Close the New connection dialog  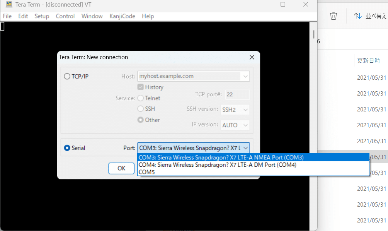click(252, 57)
